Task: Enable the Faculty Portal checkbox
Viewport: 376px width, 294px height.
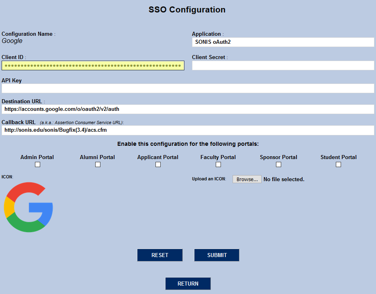Action: (x=218, y=164)
